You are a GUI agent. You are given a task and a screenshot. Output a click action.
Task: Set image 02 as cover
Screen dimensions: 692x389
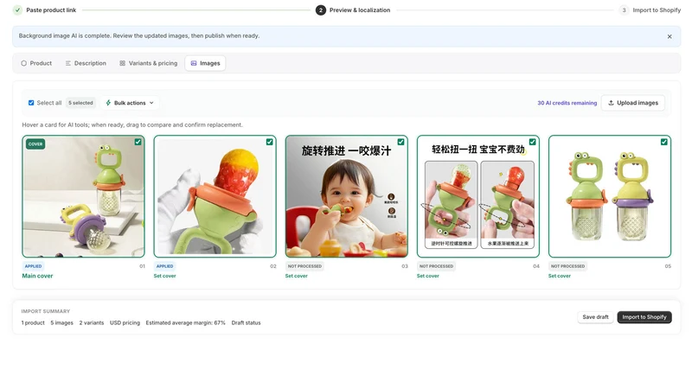point(164,276)
